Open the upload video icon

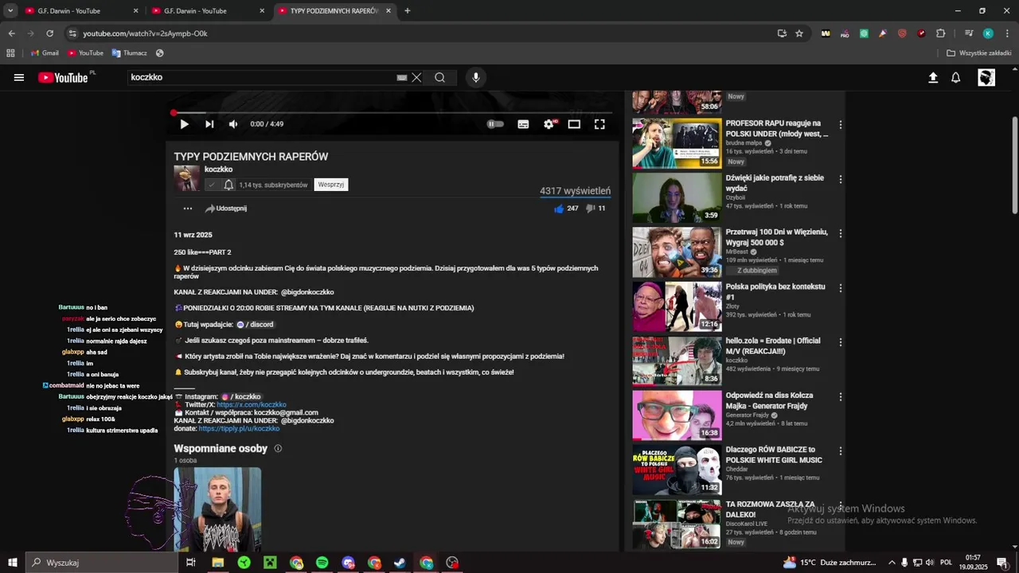[933, 77]
